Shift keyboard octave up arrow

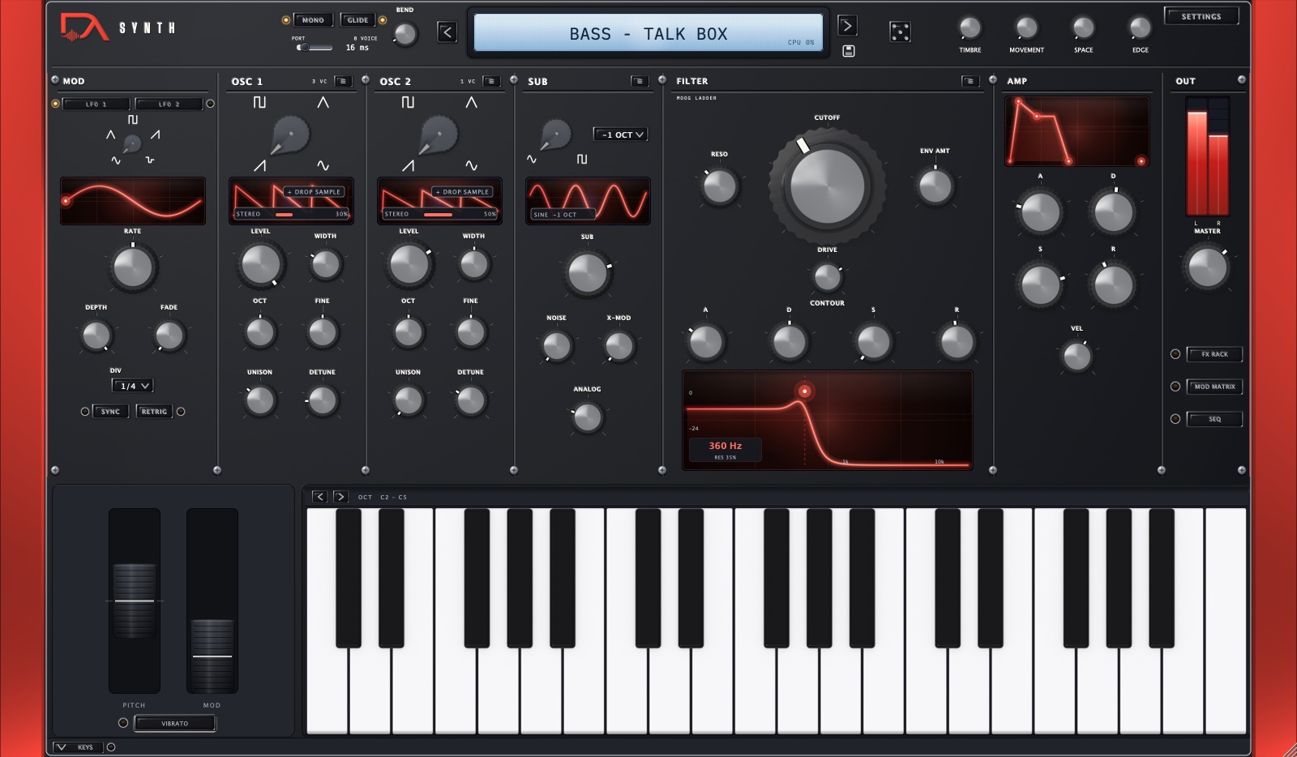[x=340, y=497]
